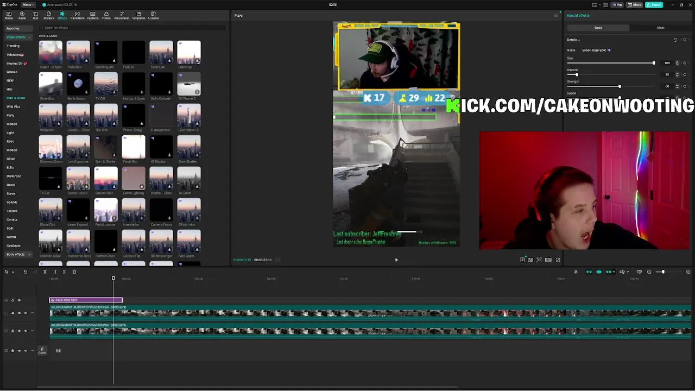Lock the effect track with lock icon
The image size is (695, 391).
pyautogui.click(x=12, y=300)
